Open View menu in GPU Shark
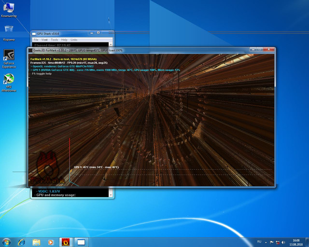The height and width of the screenshot is (247, 309). point(44,40)
